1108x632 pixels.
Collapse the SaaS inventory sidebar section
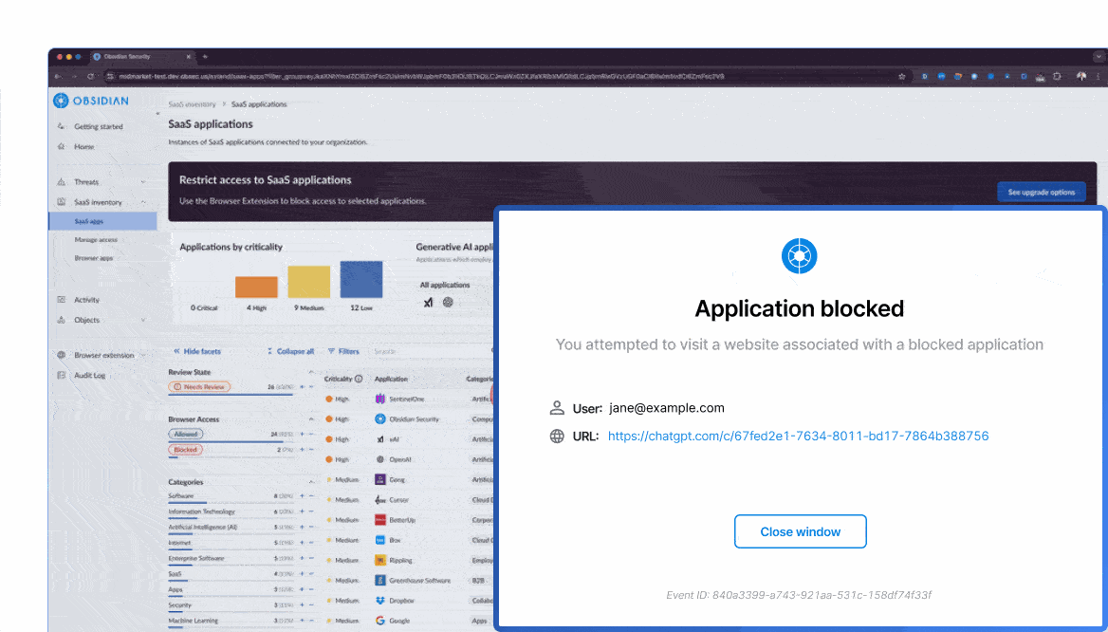click(142, 202)
